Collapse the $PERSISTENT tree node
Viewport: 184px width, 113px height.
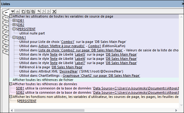pos(14,29)
